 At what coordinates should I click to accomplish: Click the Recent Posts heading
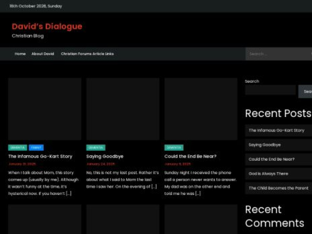[278, 113]
